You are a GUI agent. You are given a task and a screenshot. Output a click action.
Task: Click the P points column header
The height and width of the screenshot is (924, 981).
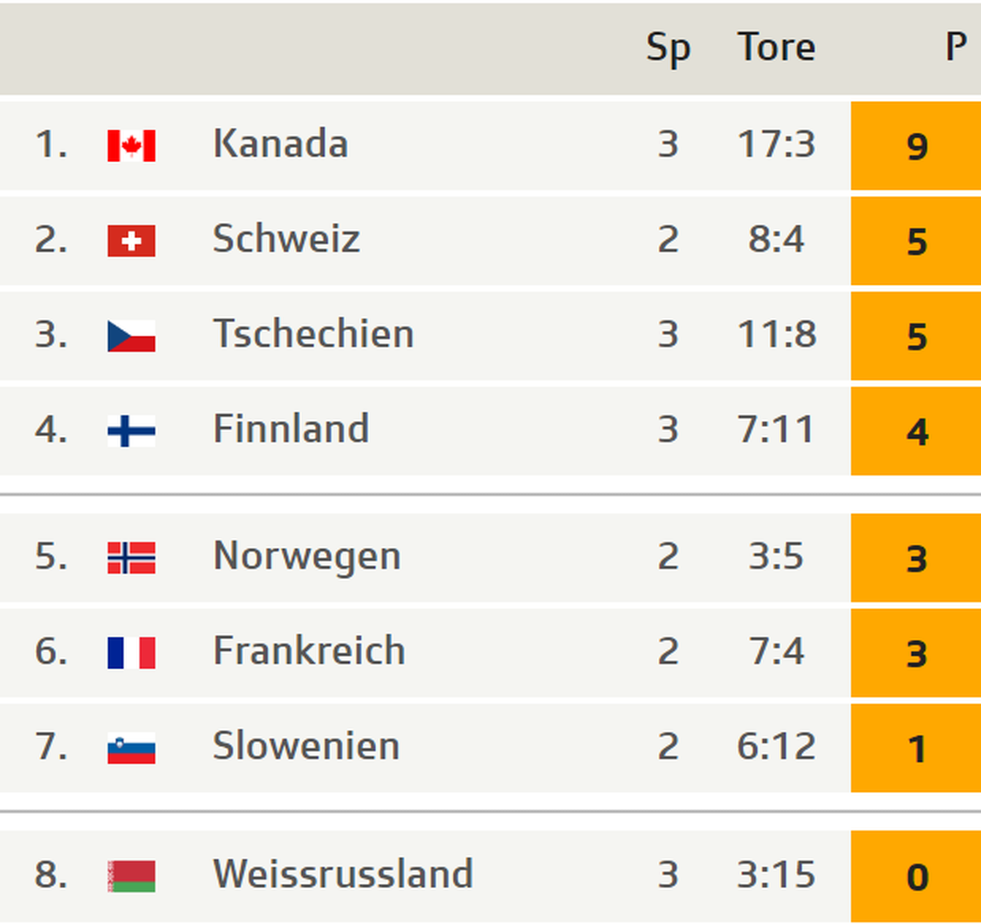pyautogui.click(x=955, y=48)
